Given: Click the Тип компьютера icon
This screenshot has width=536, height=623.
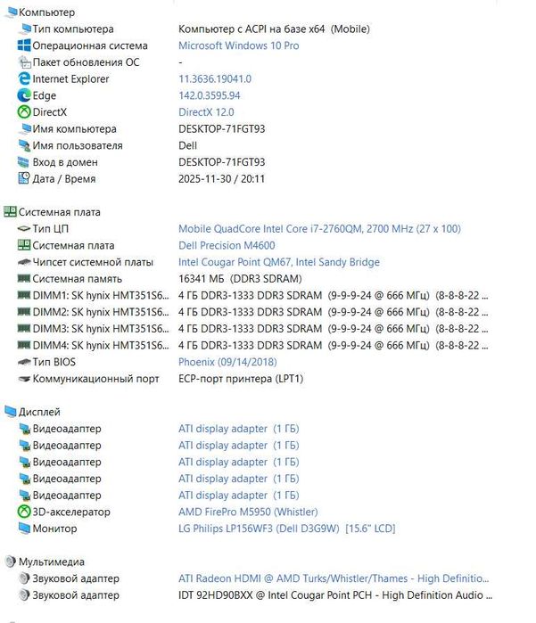Looking at the screenshot, I should tap(25, 29).
